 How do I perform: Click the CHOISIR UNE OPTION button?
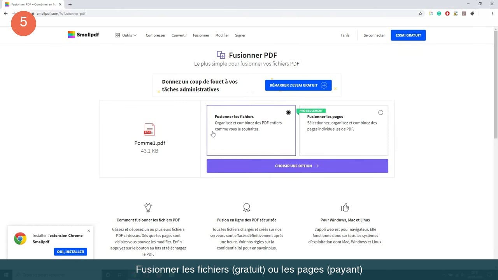pos(297,166)
